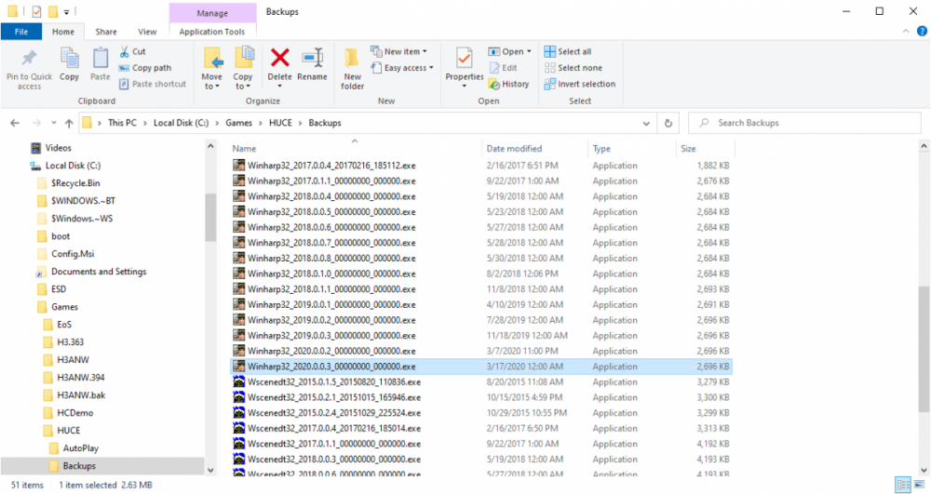Image resolution: width=931 pixels, height=494 pixels.
Task: Collapse the ribbon with chevron
Action: pos(906,32)
